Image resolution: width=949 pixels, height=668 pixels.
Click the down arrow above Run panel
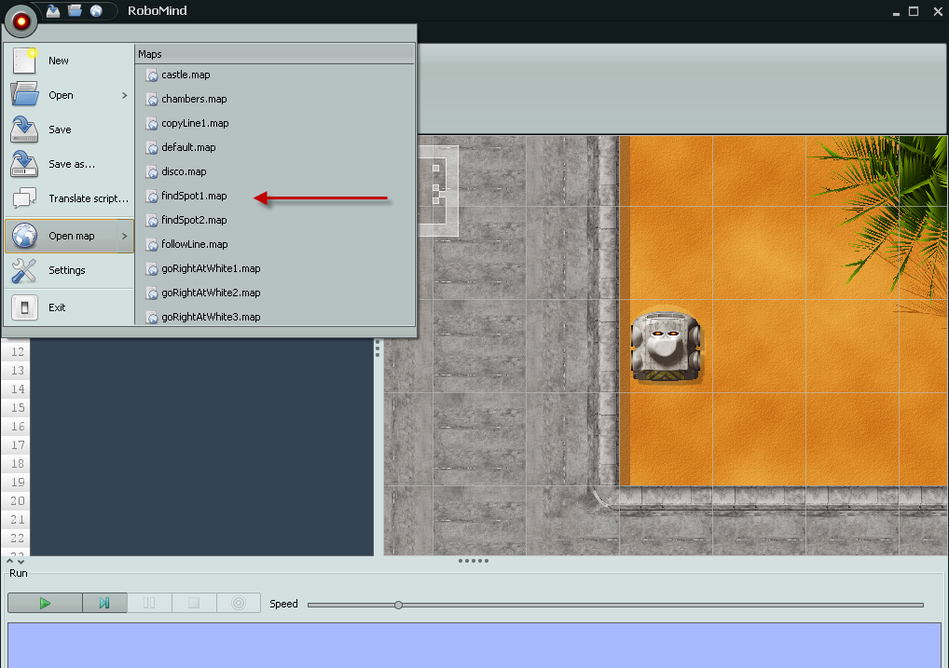(x=21, y=562)
